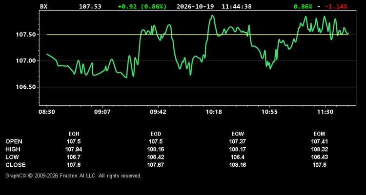366x195 pixels.
Task: Click the date 2026-10-19
Action: tap(195, 6)
